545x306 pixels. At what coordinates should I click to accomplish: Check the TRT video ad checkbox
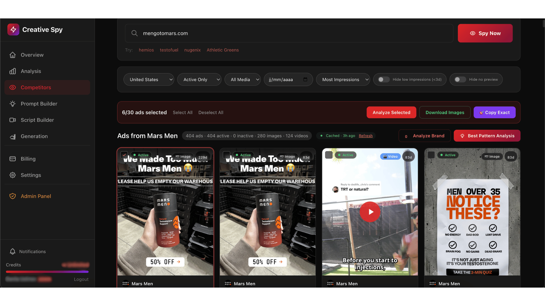point(329,155)
